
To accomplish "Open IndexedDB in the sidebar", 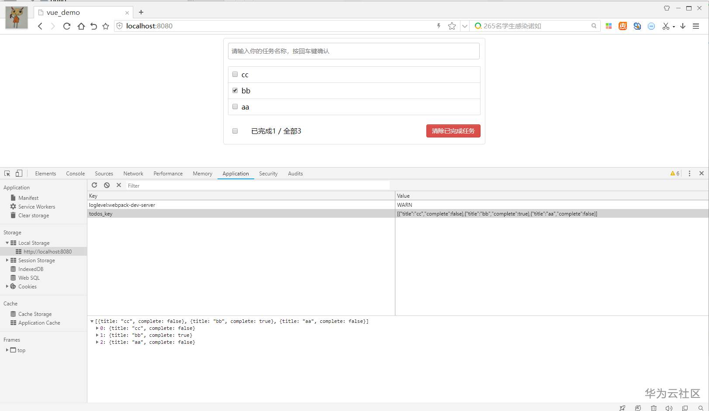I will click(x=31, y=269).
